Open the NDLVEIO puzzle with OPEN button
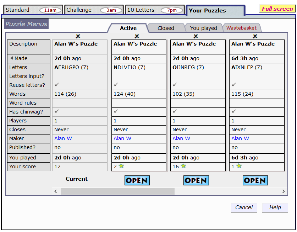Viewport: 297px width, 232px height. pos(137,180)
